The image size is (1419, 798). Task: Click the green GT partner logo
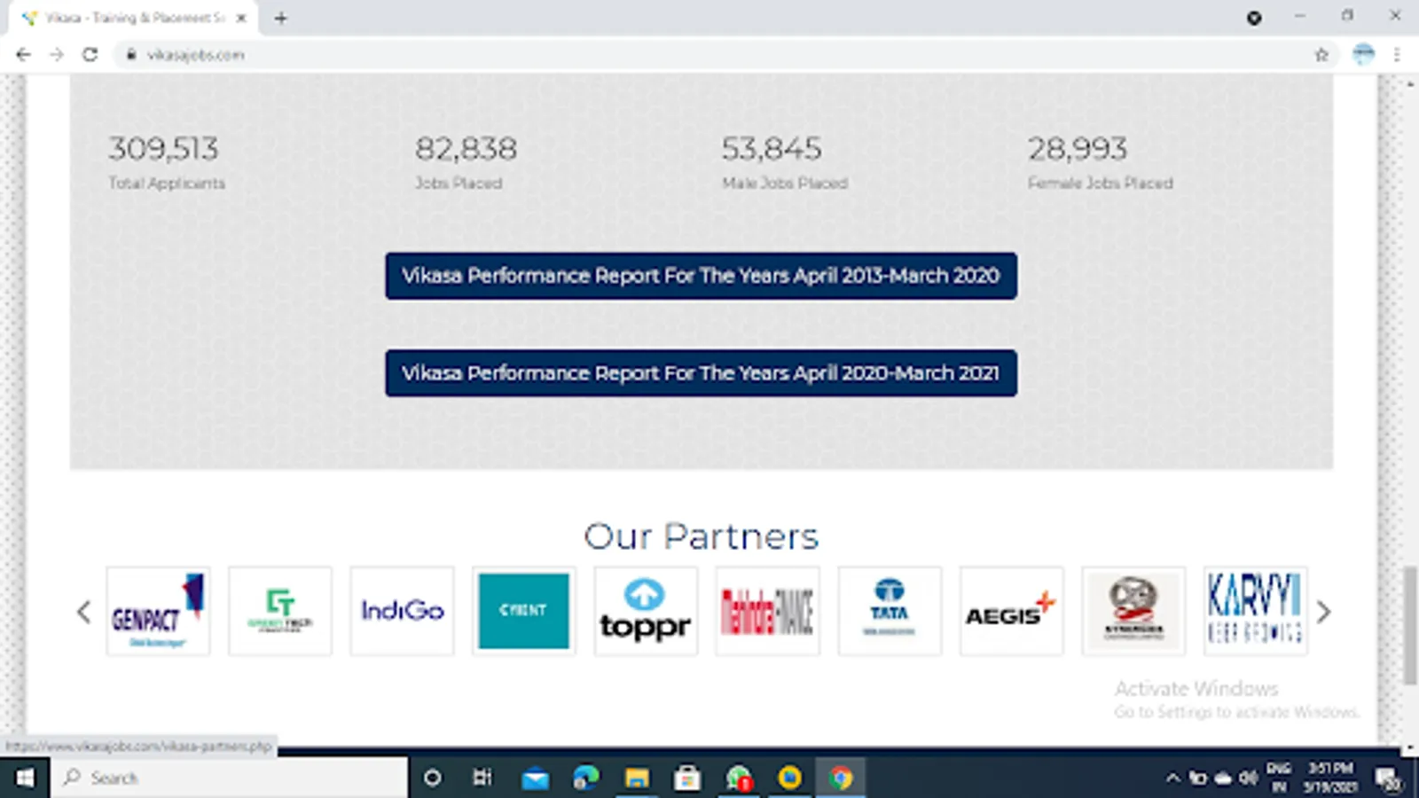[280, 611]
